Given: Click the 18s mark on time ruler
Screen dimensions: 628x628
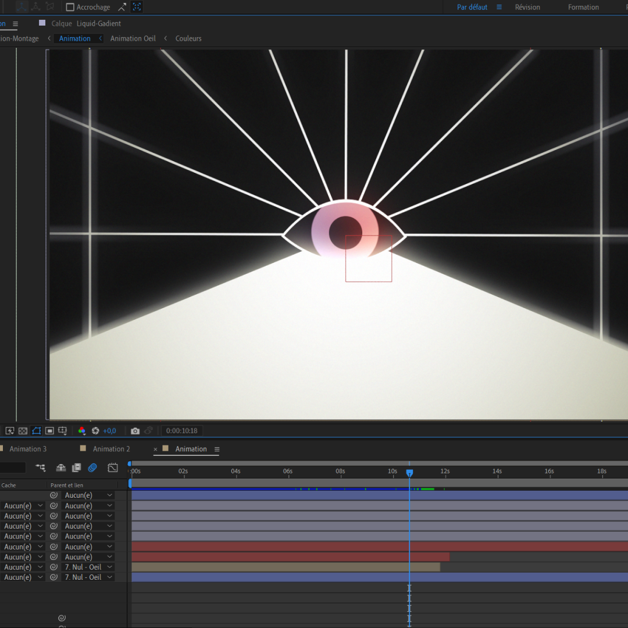Looking at the screenshot, I should click(602, 471).
